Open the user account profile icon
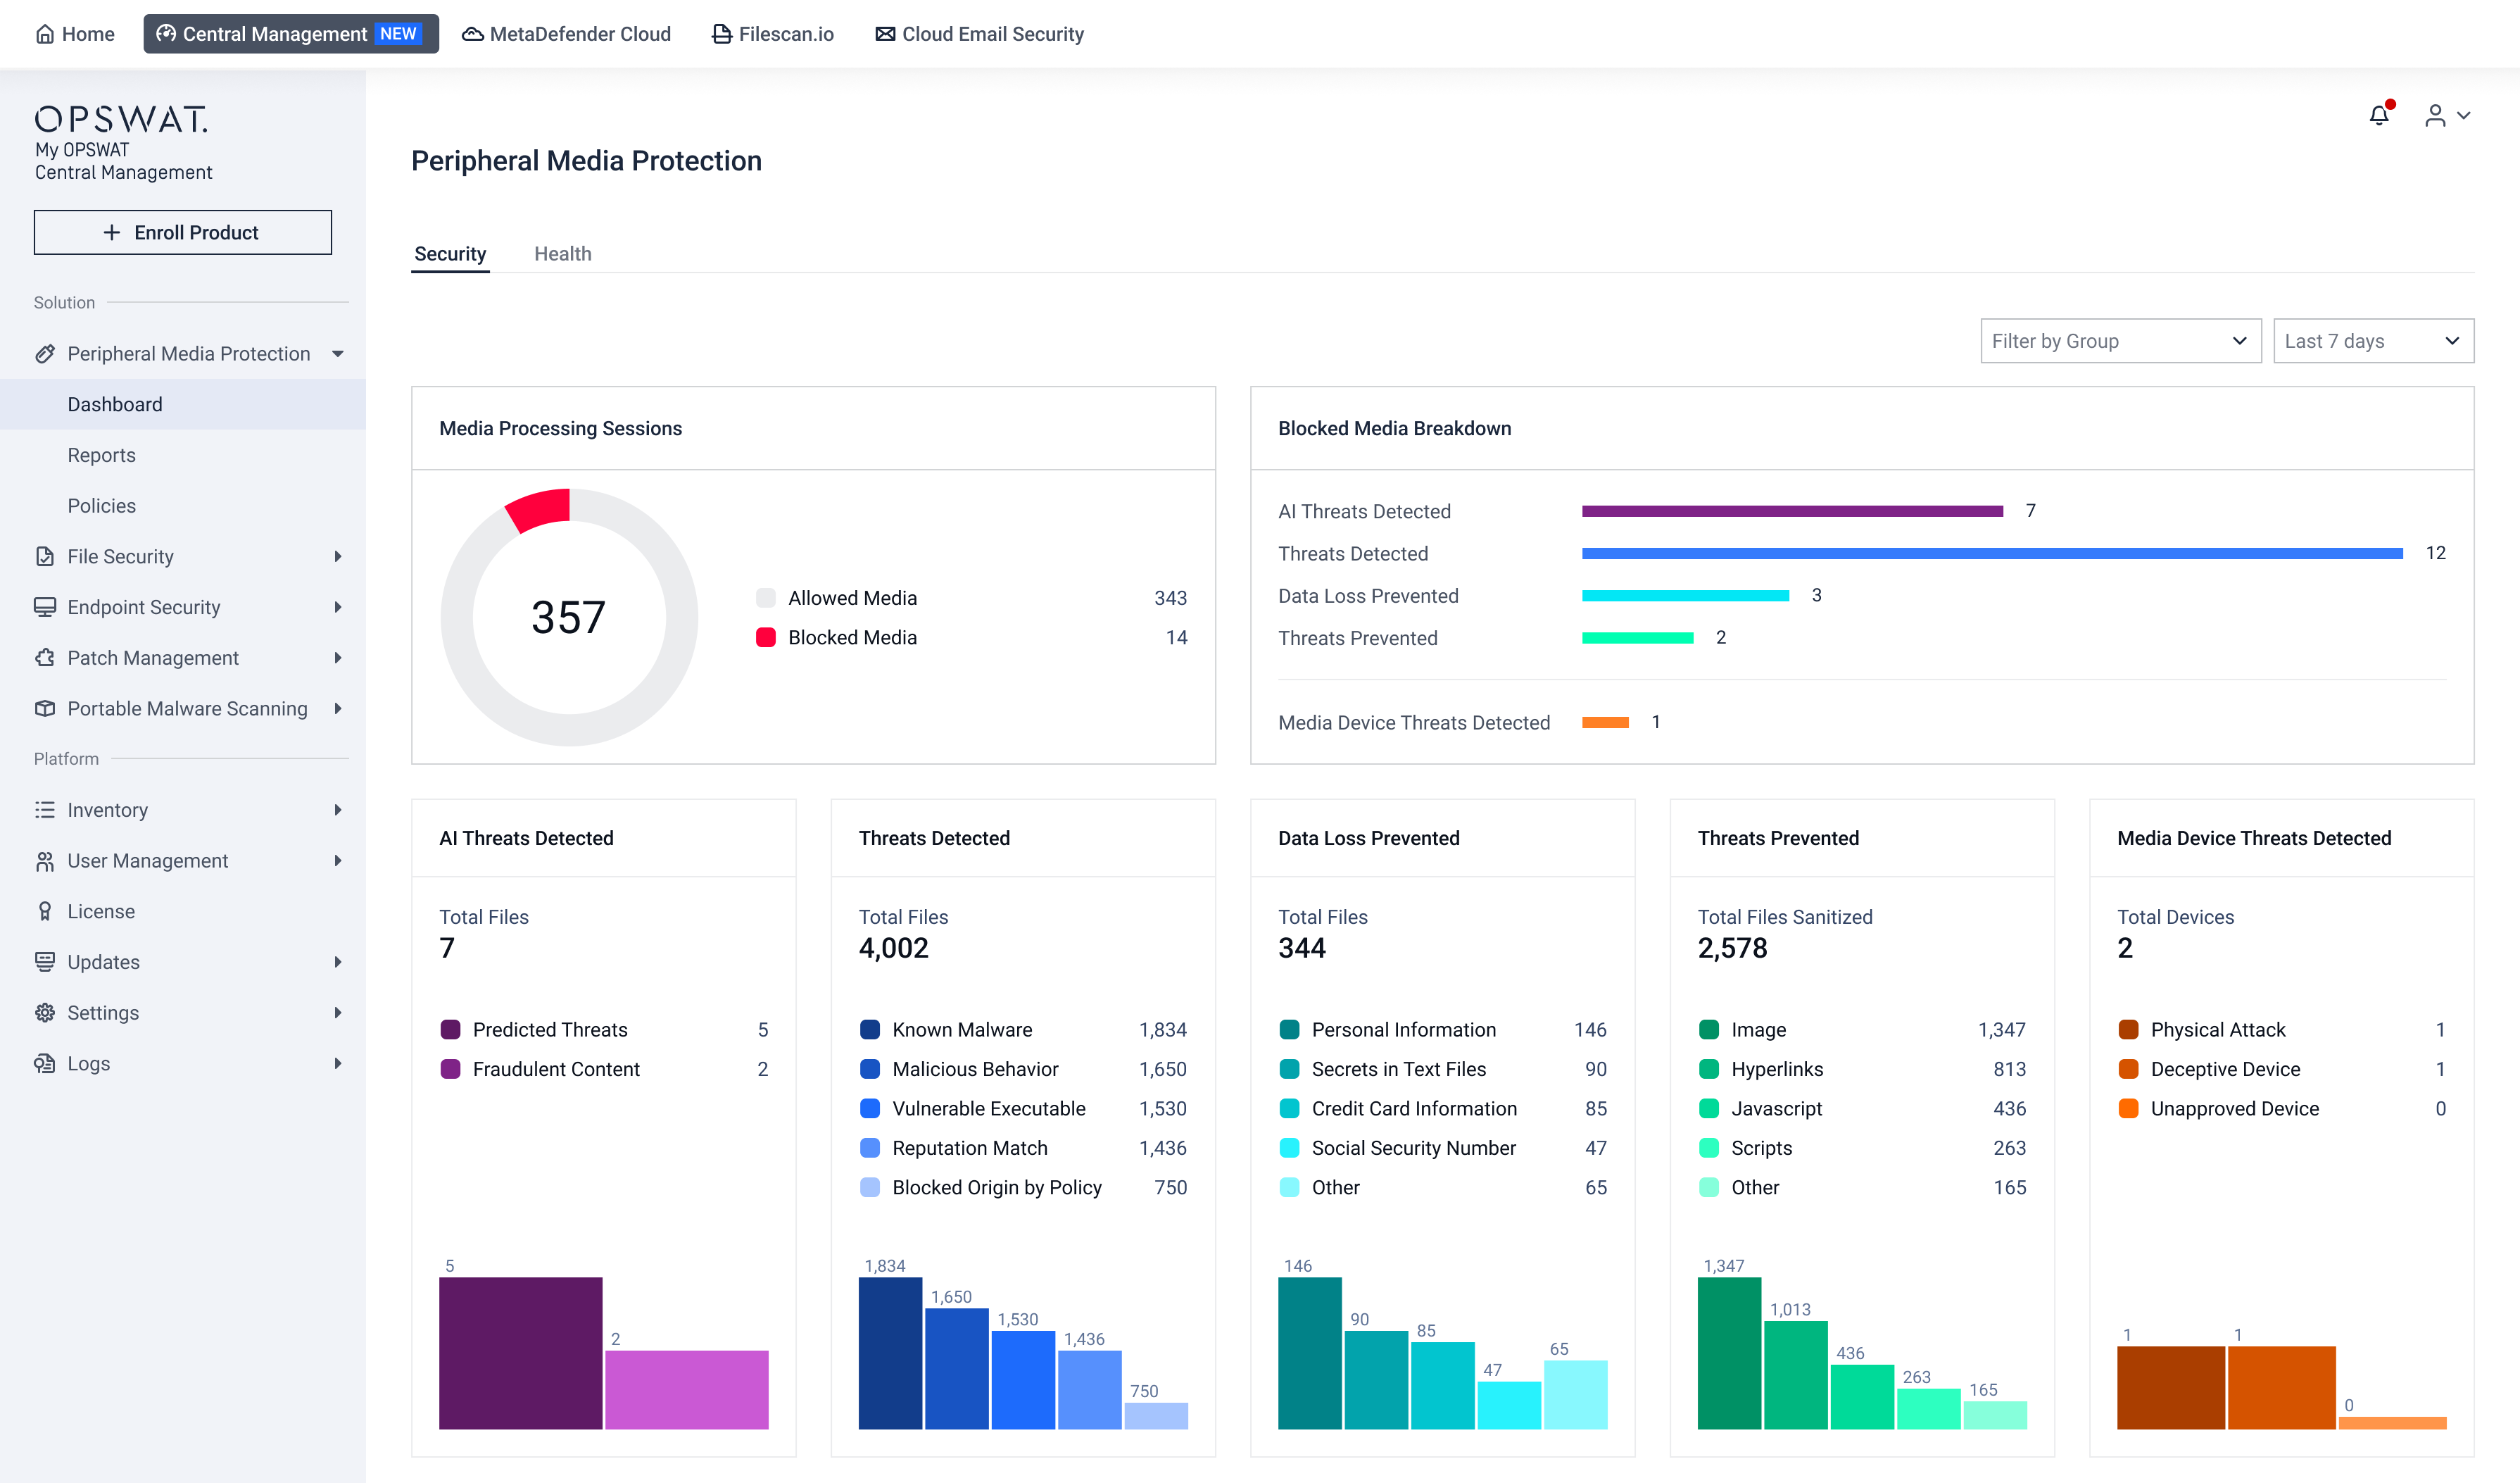This screenshot has width=2520, height=1483. [2436, 116]
